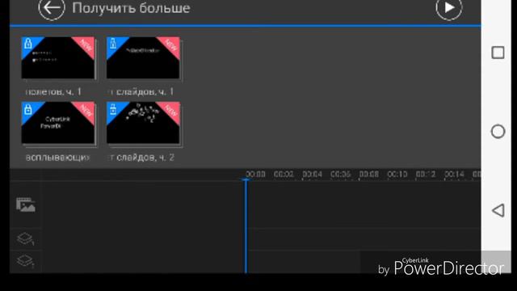Select the 'слайдов, ч. 2' particle template

pos(143,122)
